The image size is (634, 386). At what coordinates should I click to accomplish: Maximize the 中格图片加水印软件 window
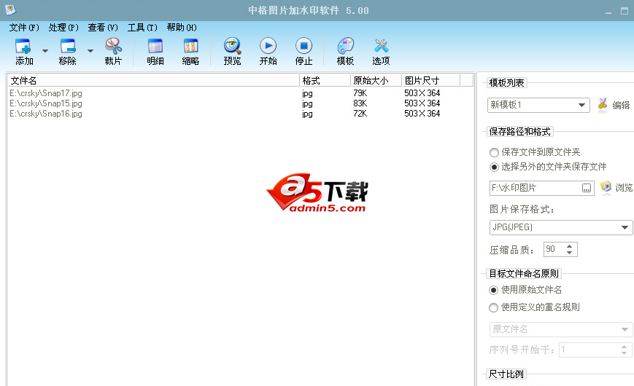pyautogui.click(x=625, y=11)
